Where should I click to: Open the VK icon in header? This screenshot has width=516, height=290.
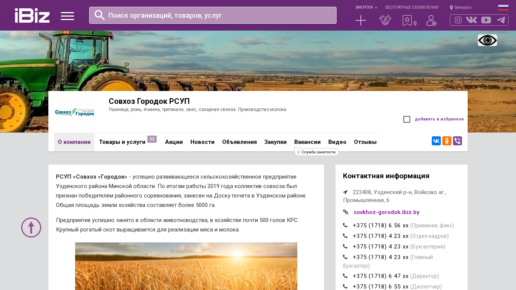point(471,20)
